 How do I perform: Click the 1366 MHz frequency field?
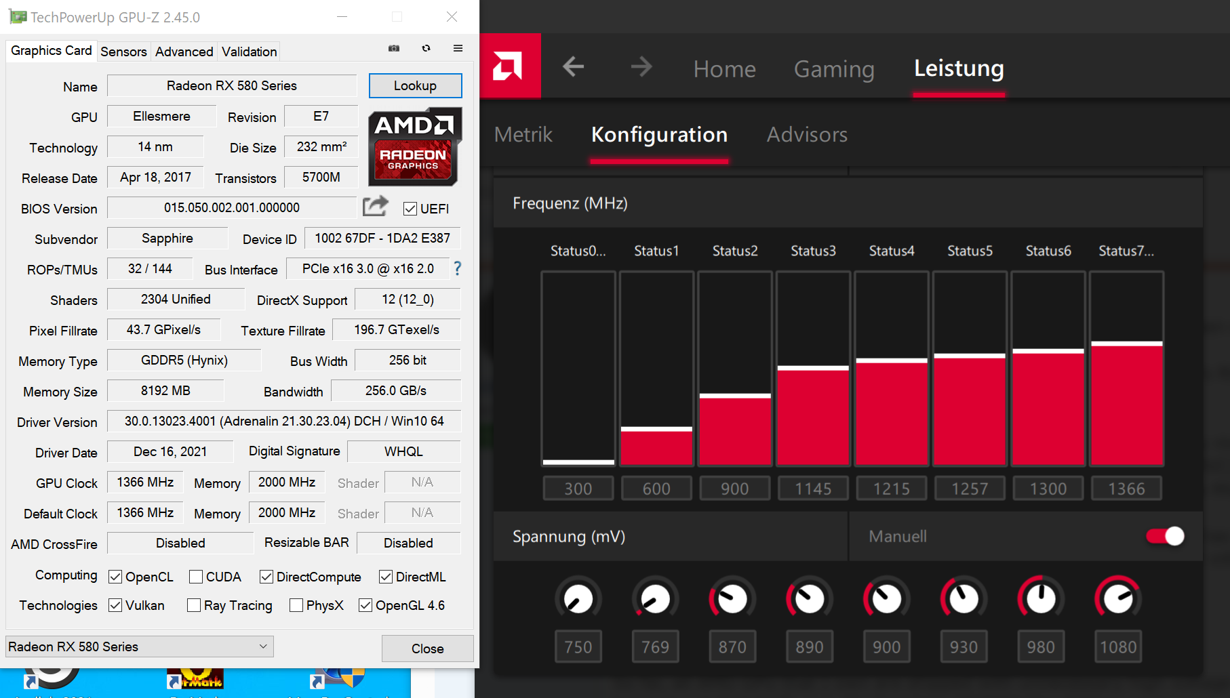[1126, 489]
